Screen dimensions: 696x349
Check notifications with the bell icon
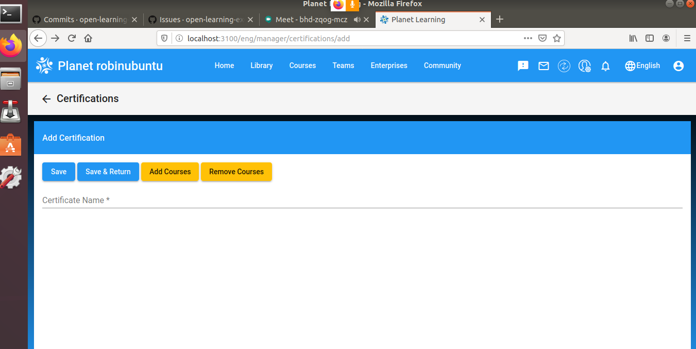pos(605,65)
